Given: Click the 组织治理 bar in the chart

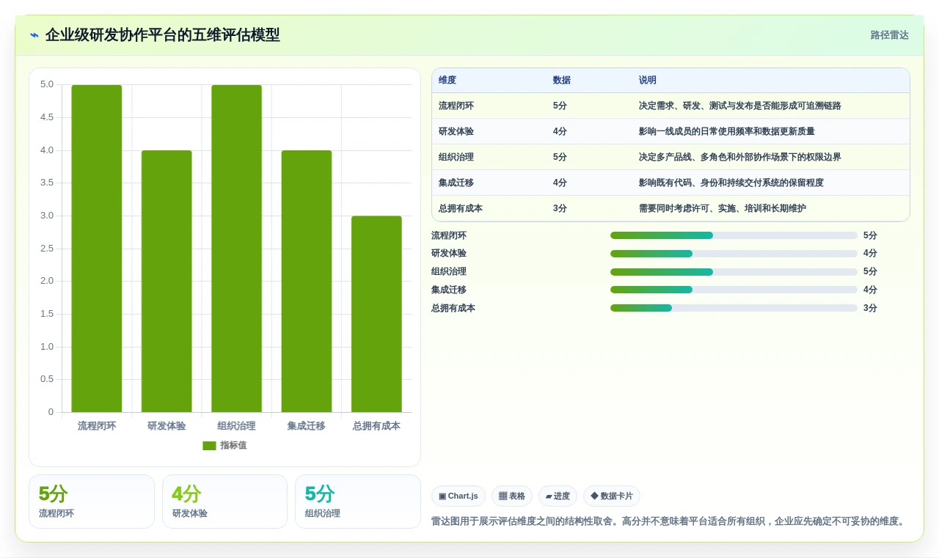Looking at the screenshot, I should 236,249.
